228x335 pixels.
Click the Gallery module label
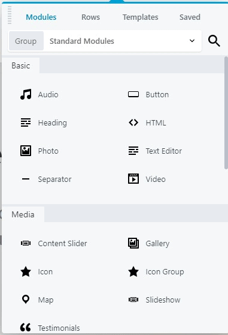pyautogui.click(x=157, y=244)
